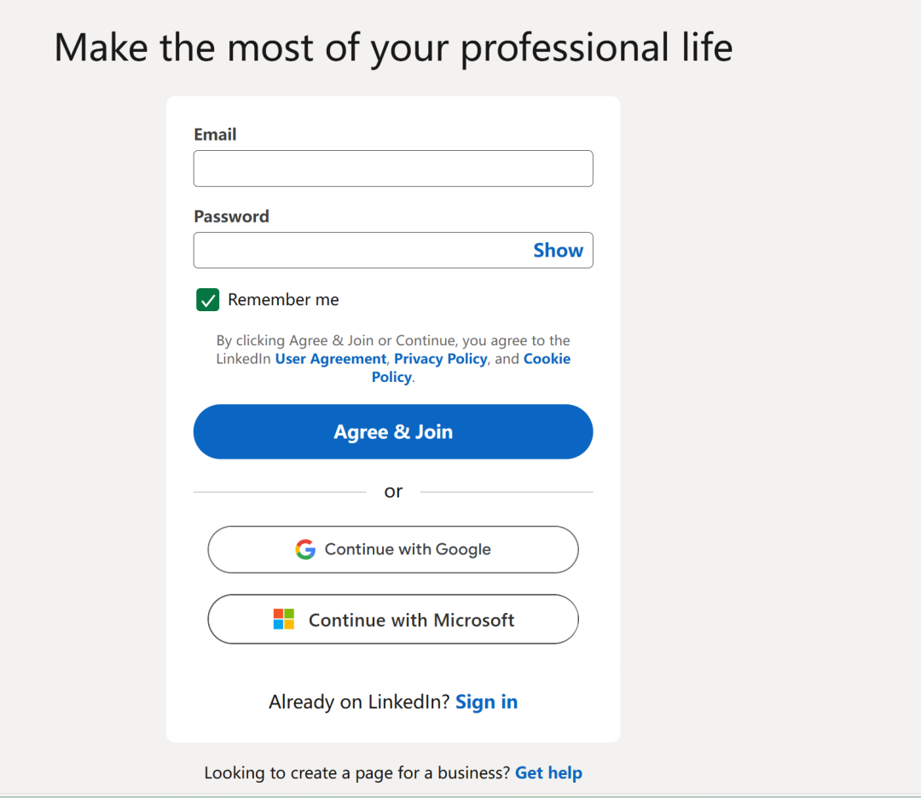Show the password text

(558, 251)
